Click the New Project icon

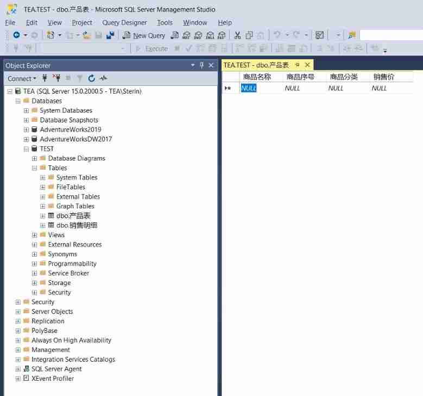click(x=50, y=35)
